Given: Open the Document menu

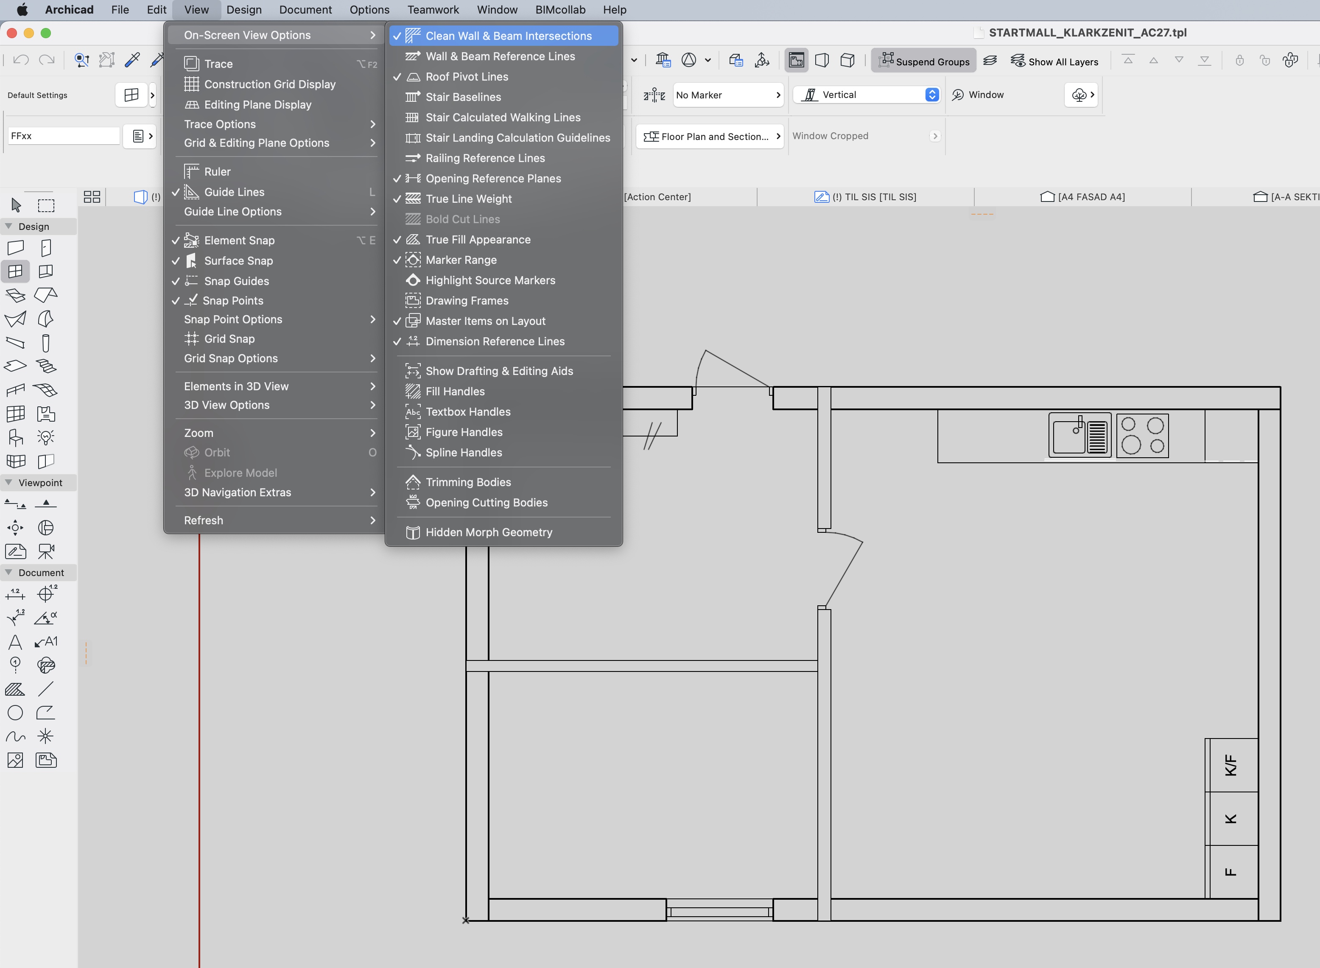Looking at the screenshot, I should 305,9.
